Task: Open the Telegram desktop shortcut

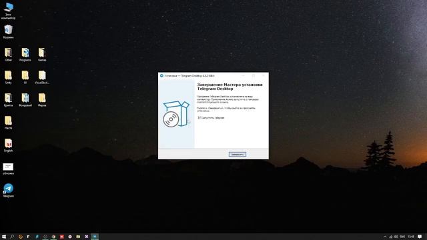Action: coord(8,190)
